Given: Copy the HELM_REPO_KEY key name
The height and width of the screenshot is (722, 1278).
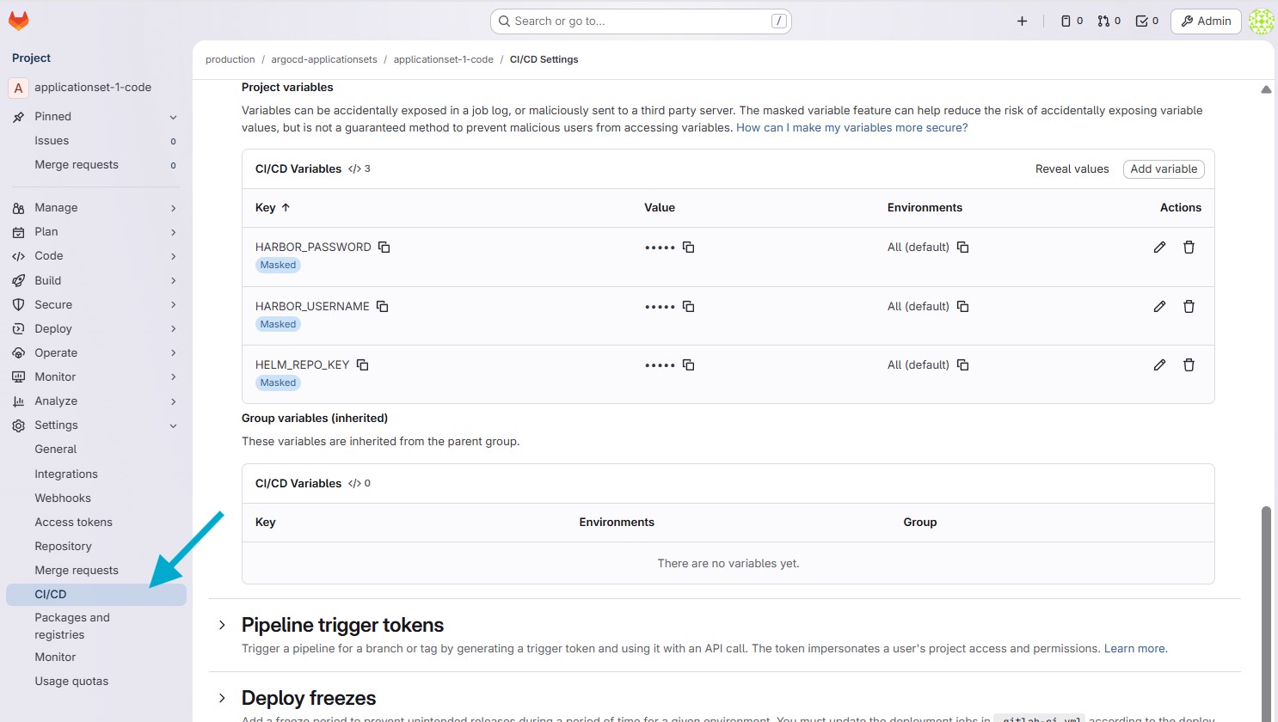Looking at the screenshot, I should 363,365.
